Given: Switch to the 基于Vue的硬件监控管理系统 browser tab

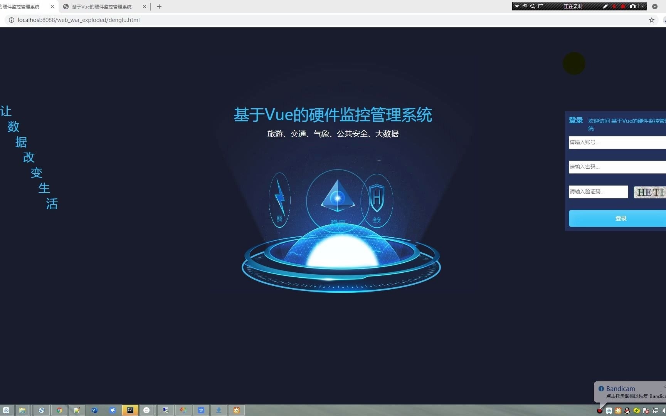Looking at the screenshot, I should [101, 7].
